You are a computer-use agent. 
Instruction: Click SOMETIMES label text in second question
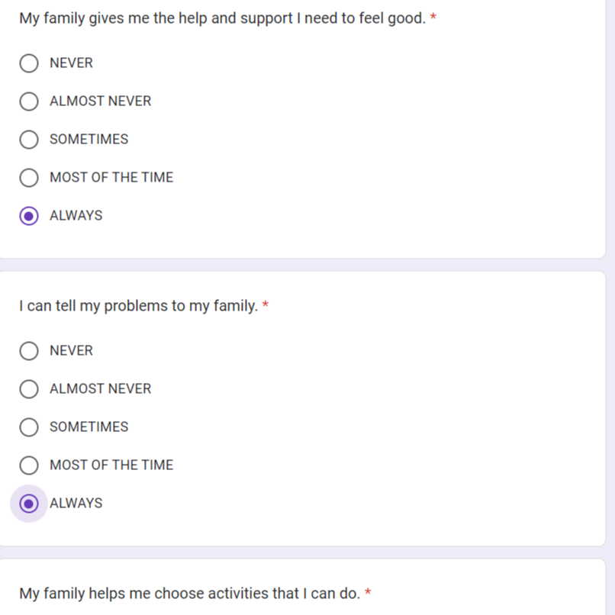coord(89,427)
